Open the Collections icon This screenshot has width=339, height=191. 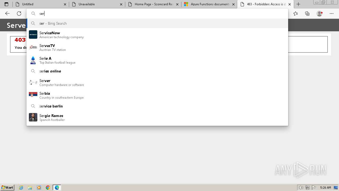307,14
